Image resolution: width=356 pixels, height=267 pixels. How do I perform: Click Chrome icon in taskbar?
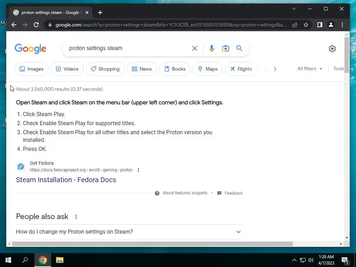[x=43, y=260]
